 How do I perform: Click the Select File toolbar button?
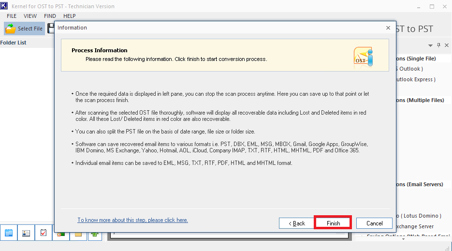click(25, 29)
